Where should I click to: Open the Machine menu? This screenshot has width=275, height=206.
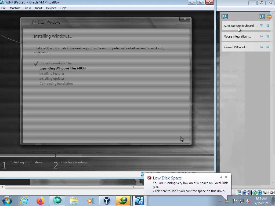[x=15, y=8]
